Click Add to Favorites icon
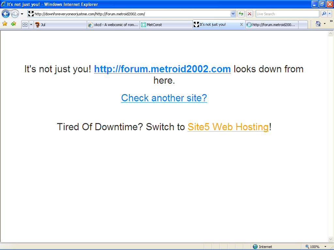 click(x=13, y=24)
